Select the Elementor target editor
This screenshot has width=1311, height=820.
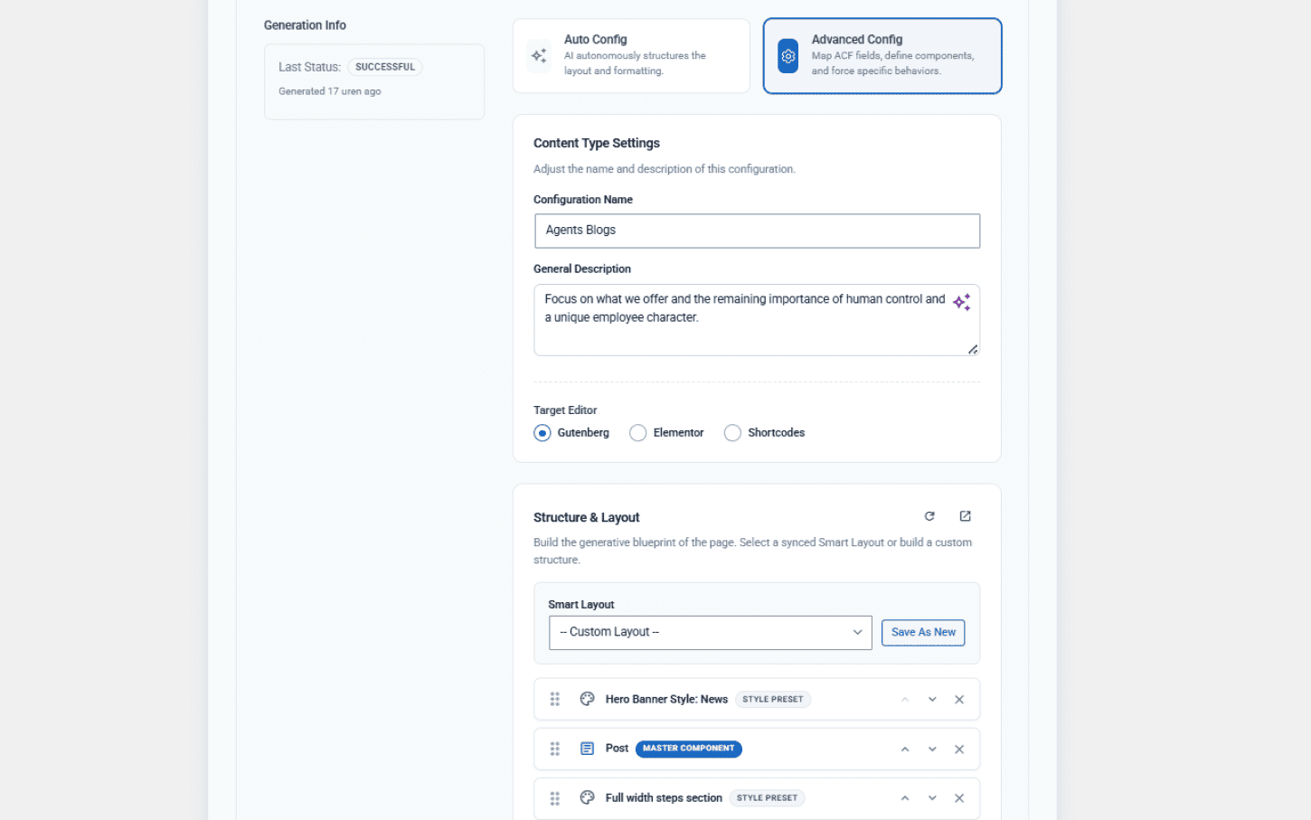pyautogui.click(x=638, y=433)
